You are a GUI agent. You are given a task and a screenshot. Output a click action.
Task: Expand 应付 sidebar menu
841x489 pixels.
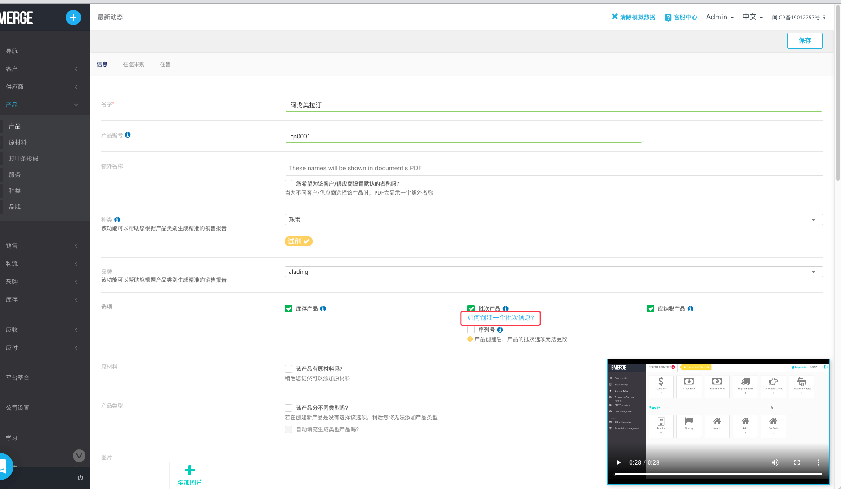click(x=45, y=347)
